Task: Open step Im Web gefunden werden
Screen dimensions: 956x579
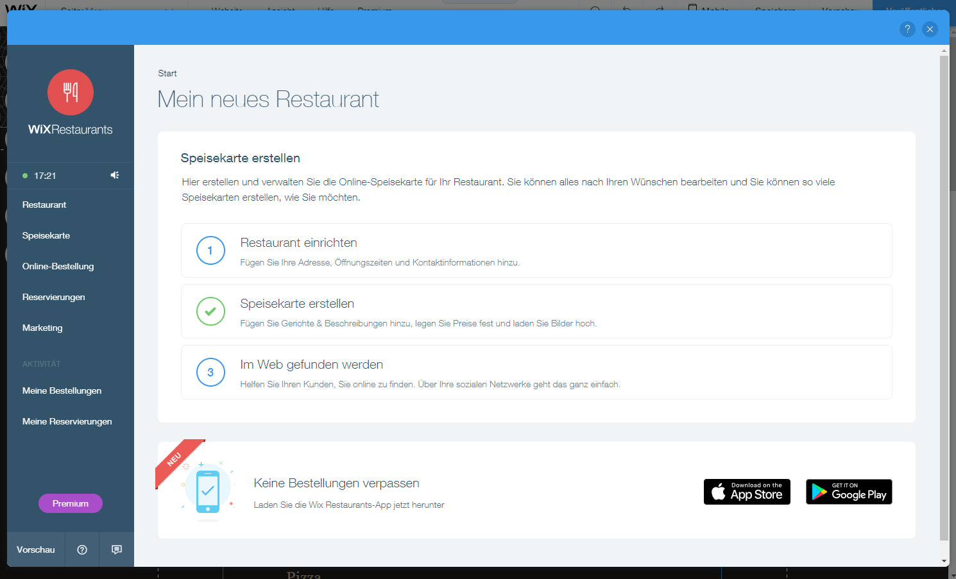Action: click(x=536, y=372)
